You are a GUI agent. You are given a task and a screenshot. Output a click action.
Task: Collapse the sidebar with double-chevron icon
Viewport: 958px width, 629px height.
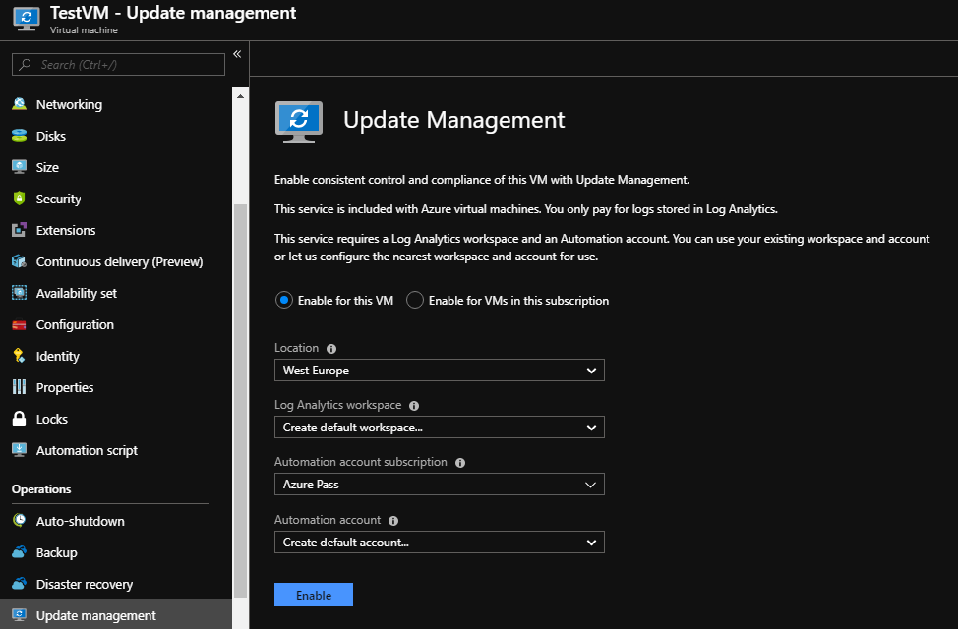tap(237, 54)
